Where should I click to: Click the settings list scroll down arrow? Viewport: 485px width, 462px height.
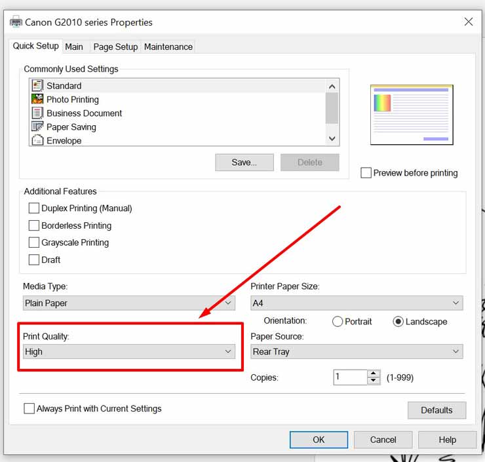pyautogui.click(x=332, y=138)
